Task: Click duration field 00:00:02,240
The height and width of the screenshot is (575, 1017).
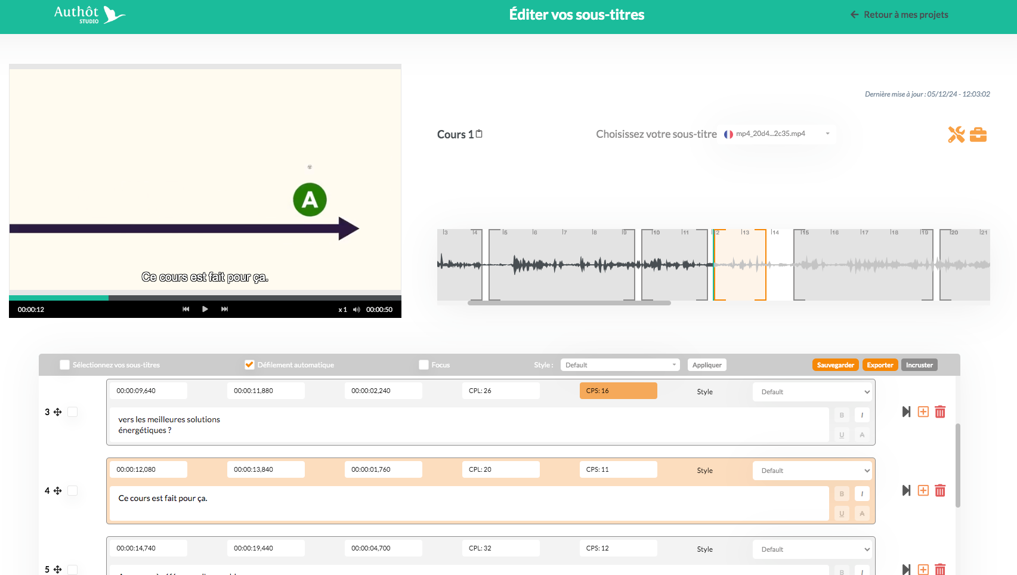Action: 384,391
